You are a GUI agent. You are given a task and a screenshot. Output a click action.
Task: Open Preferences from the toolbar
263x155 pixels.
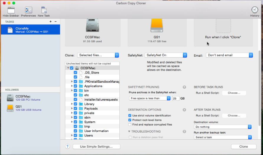point(28,10)
